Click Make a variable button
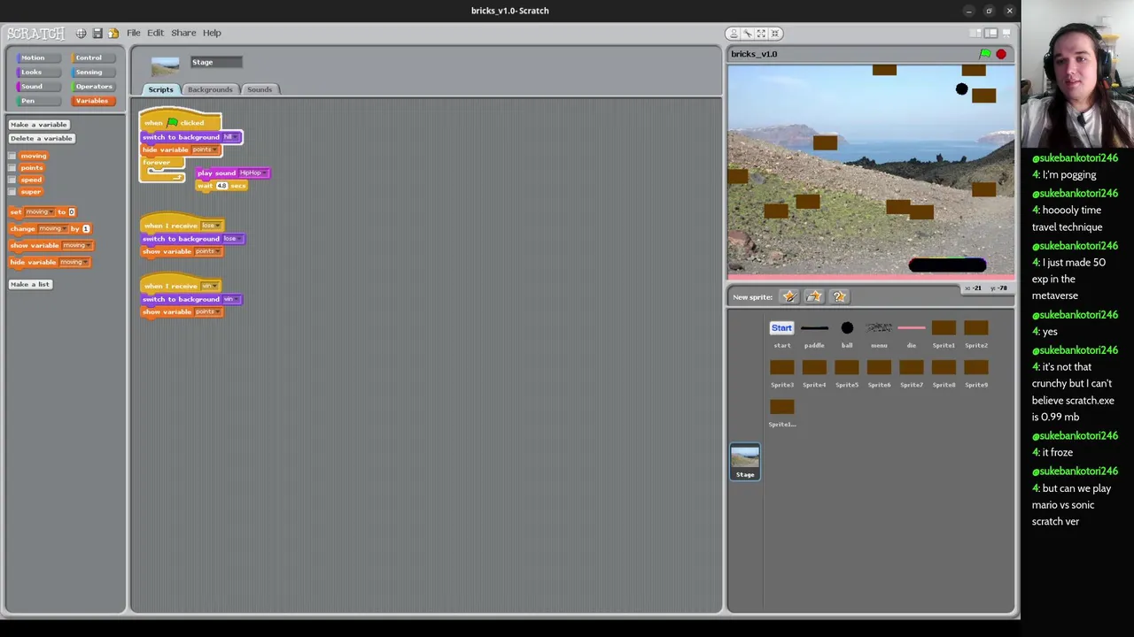Image resolution: width=1134 pixels, height=637 pixels. tap(39, 125)
